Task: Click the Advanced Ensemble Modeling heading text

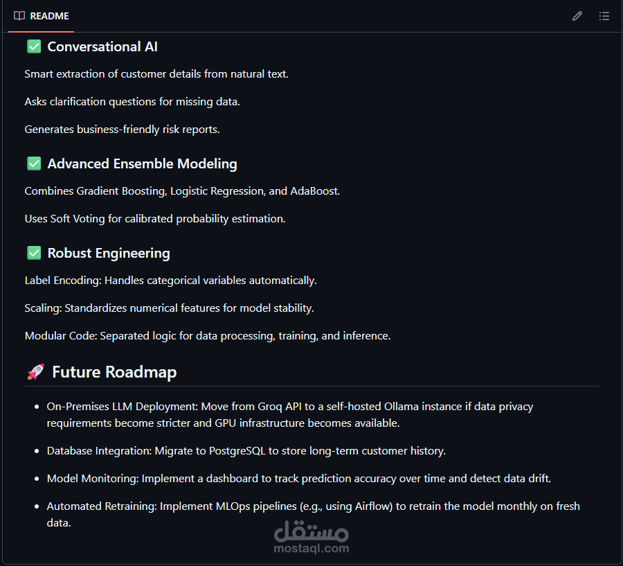Action: (142, 163)
